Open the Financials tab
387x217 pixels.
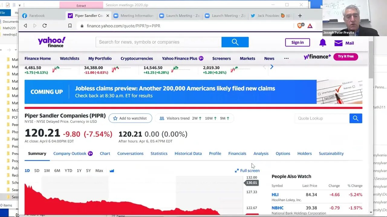(x=237, y=153)
